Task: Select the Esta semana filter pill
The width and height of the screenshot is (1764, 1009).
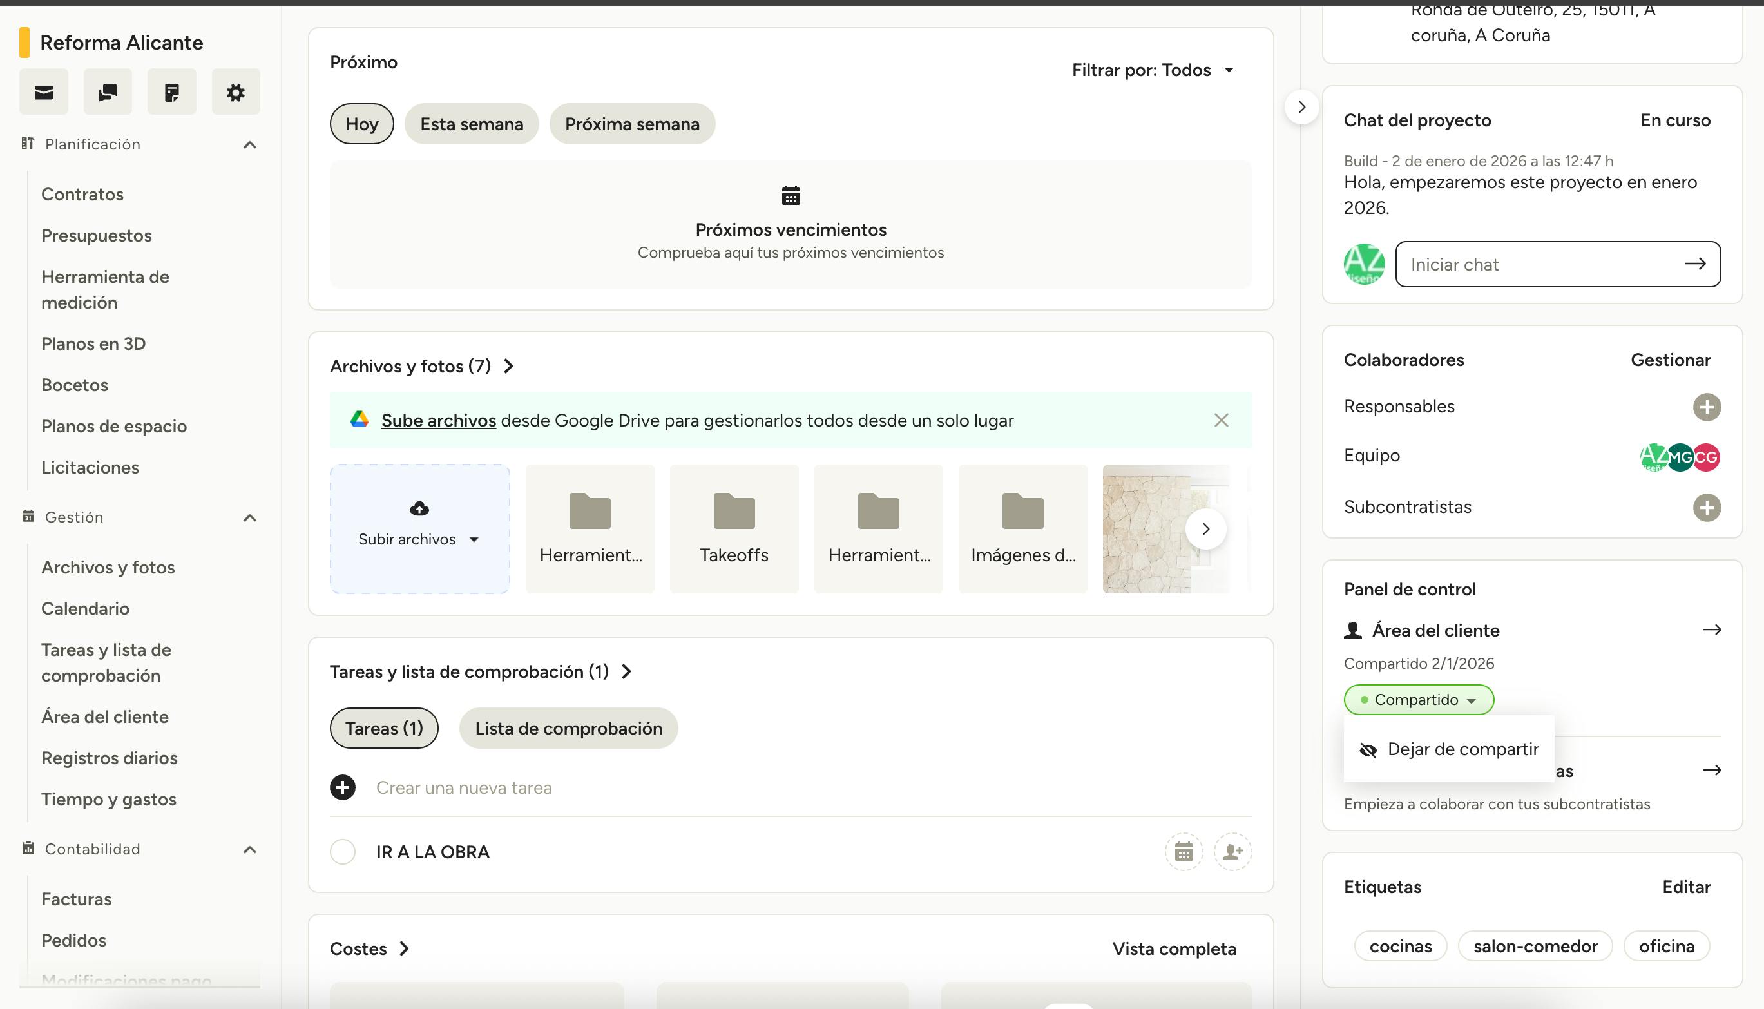Action: 471,124
